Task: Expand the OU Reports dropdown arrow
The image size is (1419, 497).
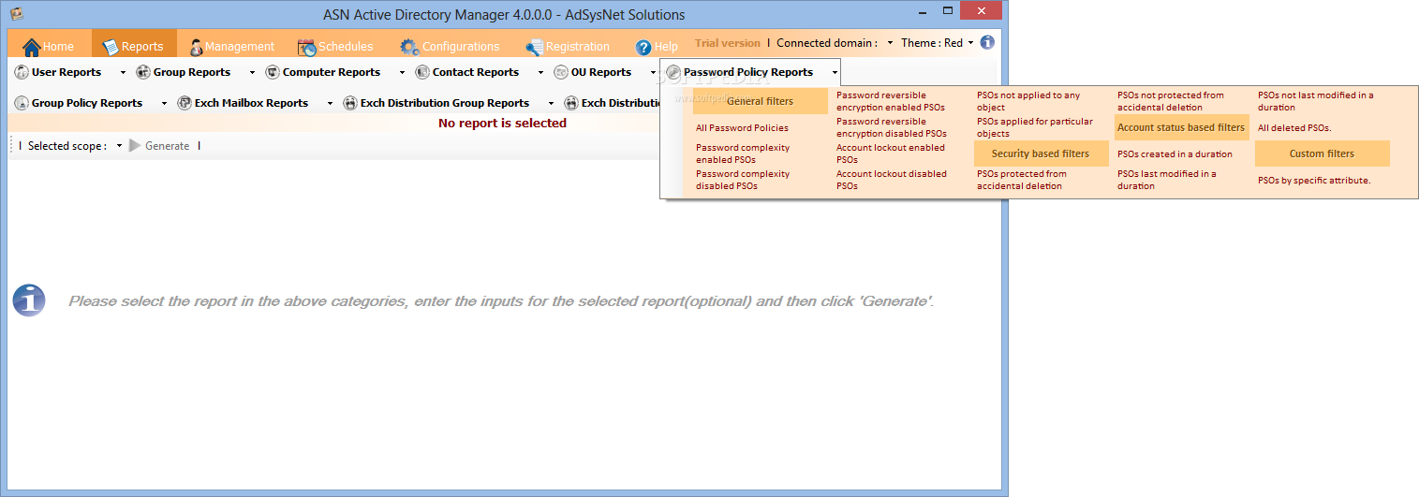Action: (653, 72)
